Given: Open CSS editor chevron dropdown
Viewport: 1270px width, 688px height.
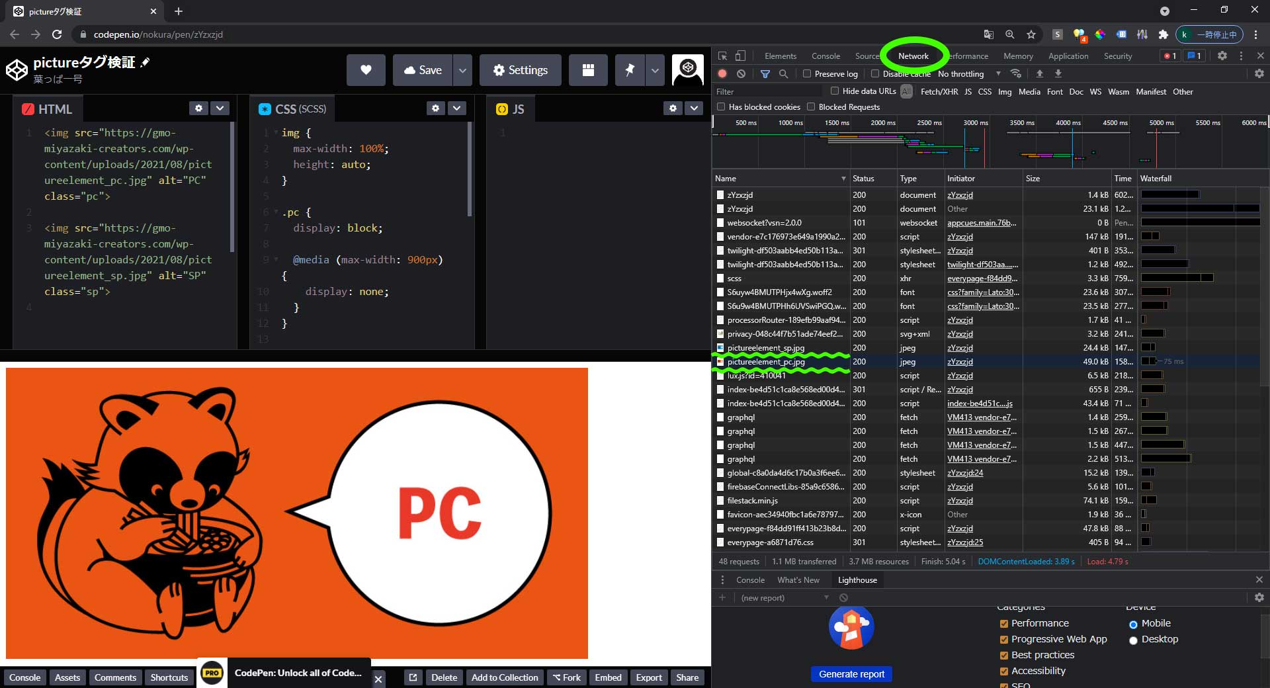Looking at the screenshot, I should [x=457, y=108].
